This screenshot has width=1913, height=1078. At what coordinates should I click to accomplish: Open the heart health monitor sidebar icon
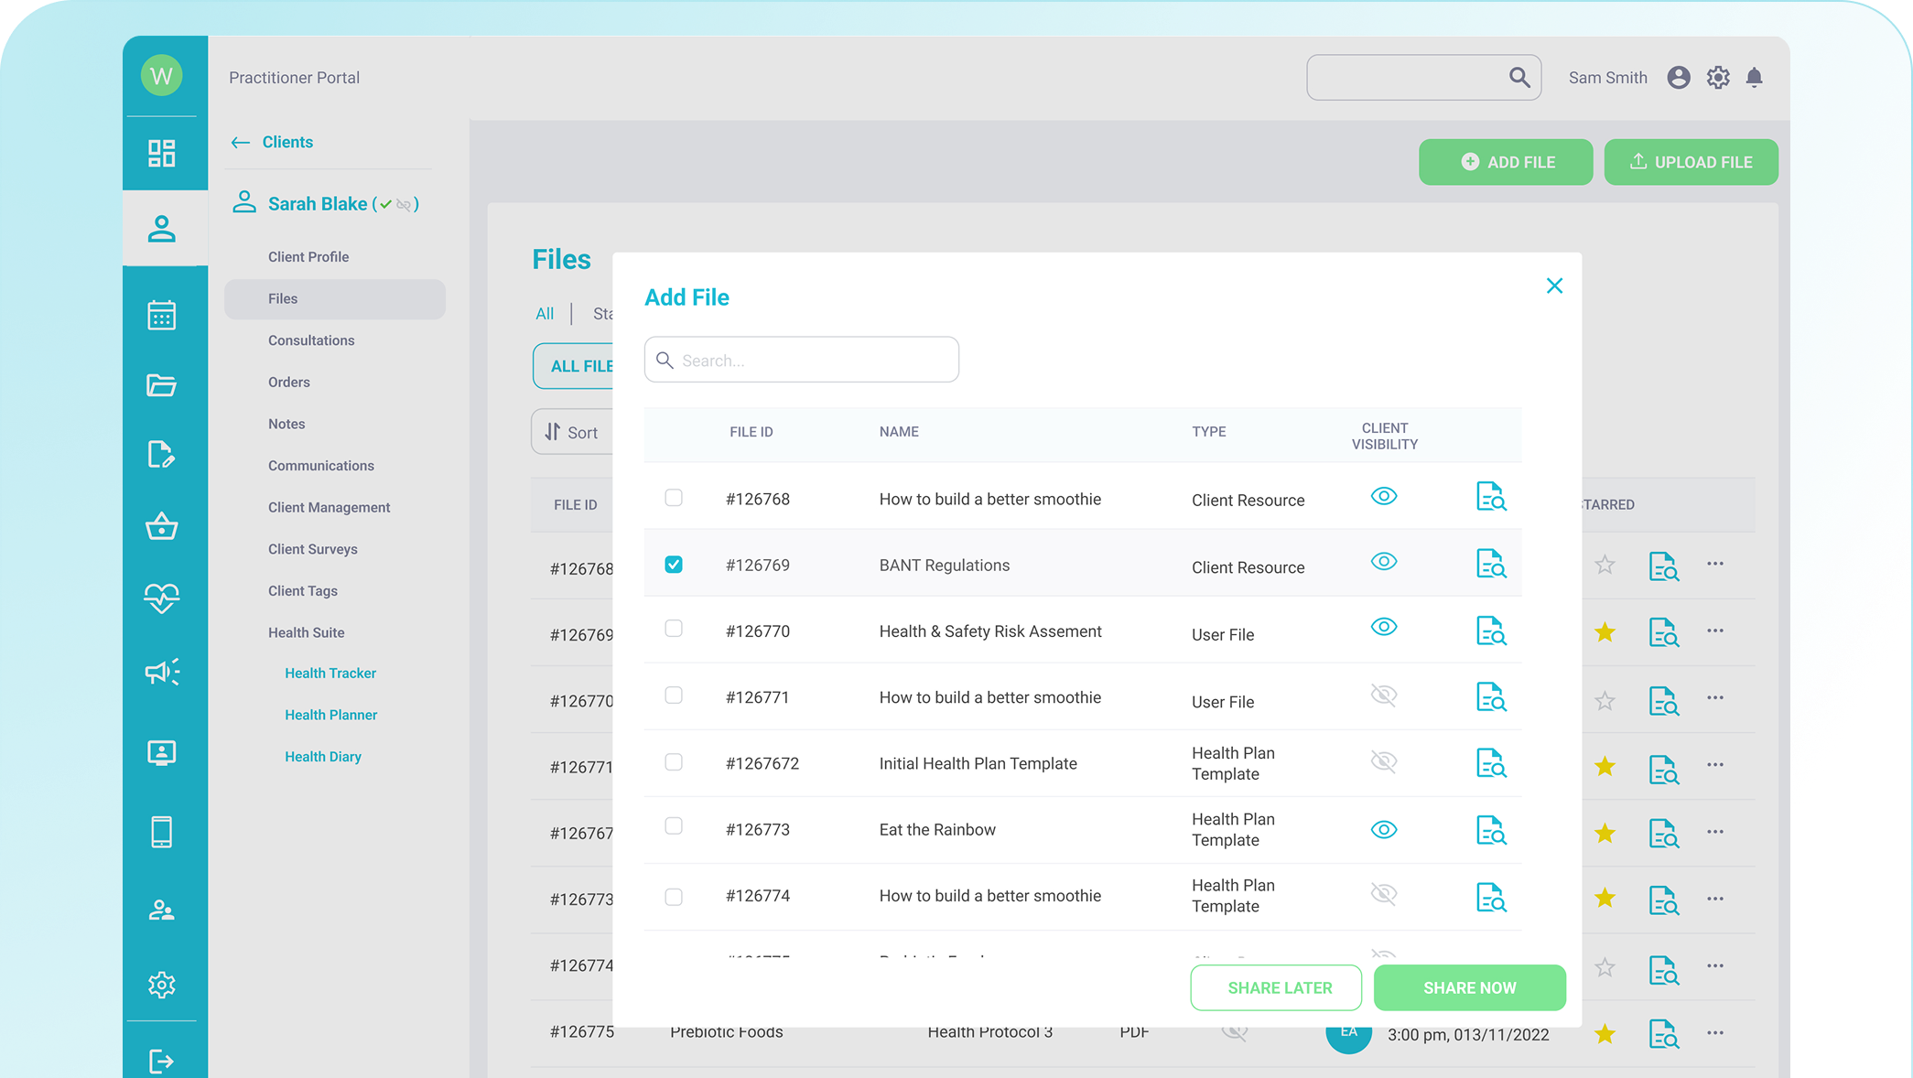pos(162,598)
